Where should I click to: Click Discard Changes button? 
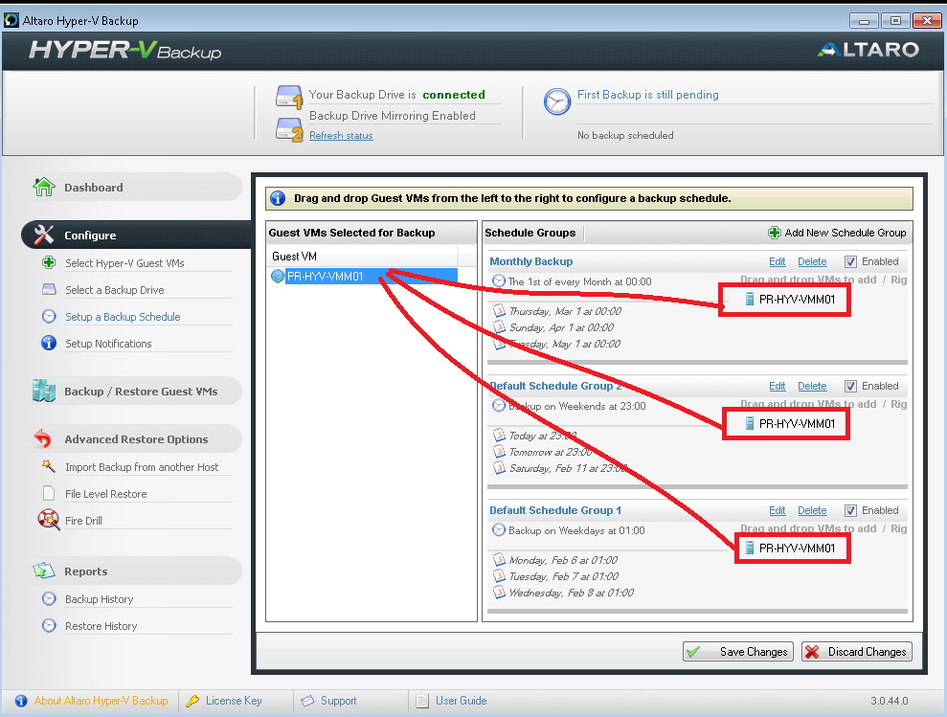click(x=856, y=651)
